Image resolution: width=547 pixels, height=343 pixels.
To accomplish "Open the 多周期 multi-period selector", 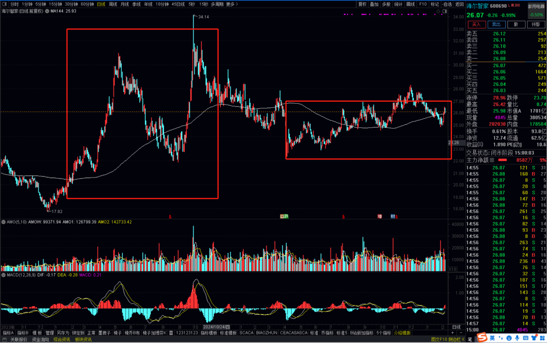I will click(217, 4).
